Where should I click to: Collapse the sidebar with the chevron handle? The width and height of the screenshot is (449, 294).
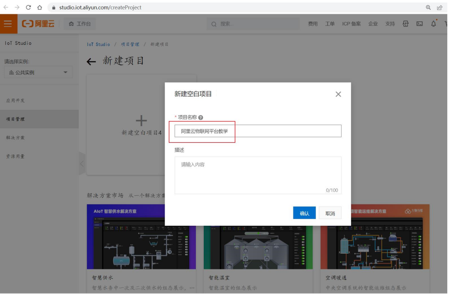click(82, 163)
